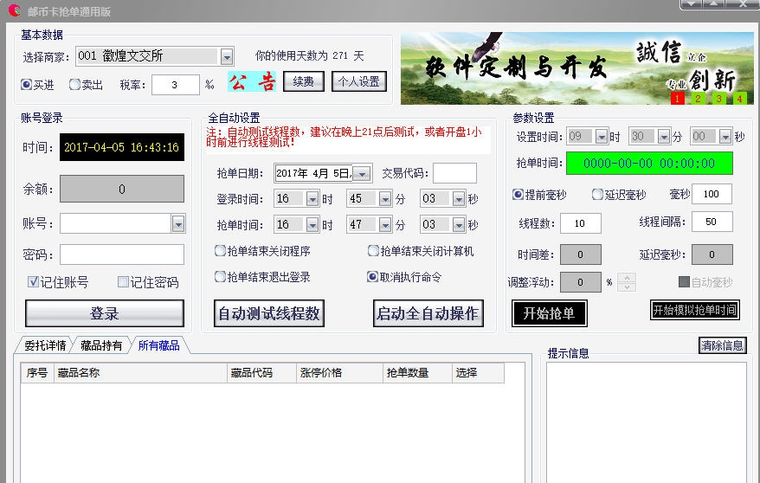Open the 登录时间 hour dropdown
This screenshot has height=483, width=760.
pos(312,198)
